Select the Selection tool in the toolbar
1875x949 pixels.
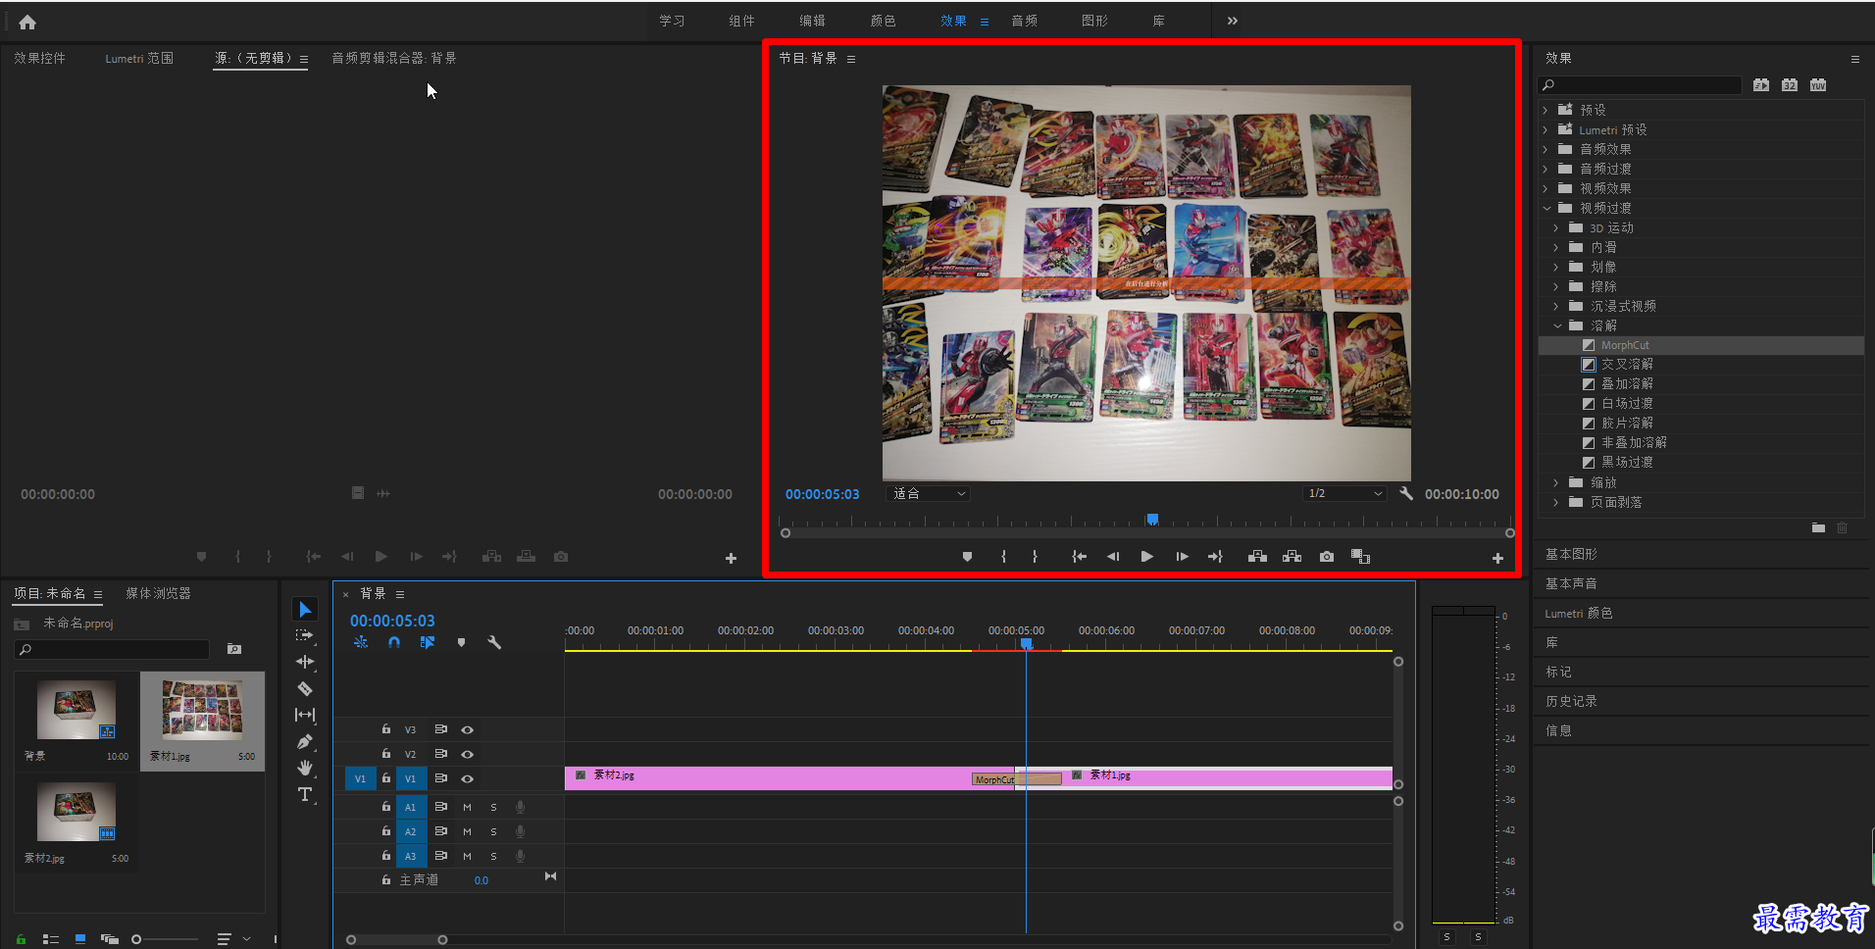305,609
